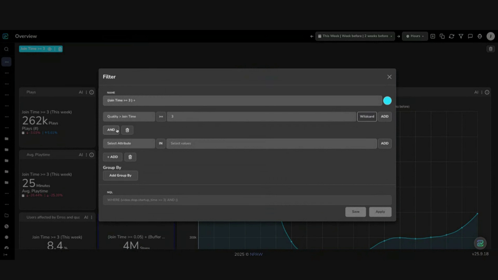The width and height of the screenshot is (498, 280).
Task: Open Users affected widget three-dot menu
Action: [x=91, y=217]
